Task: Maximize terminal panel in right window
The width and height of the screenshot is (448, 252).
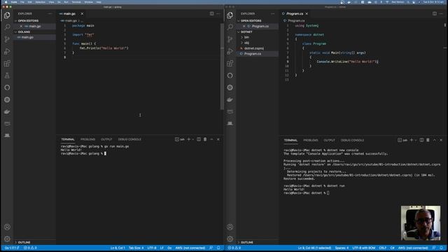Action: pos(435,140)
